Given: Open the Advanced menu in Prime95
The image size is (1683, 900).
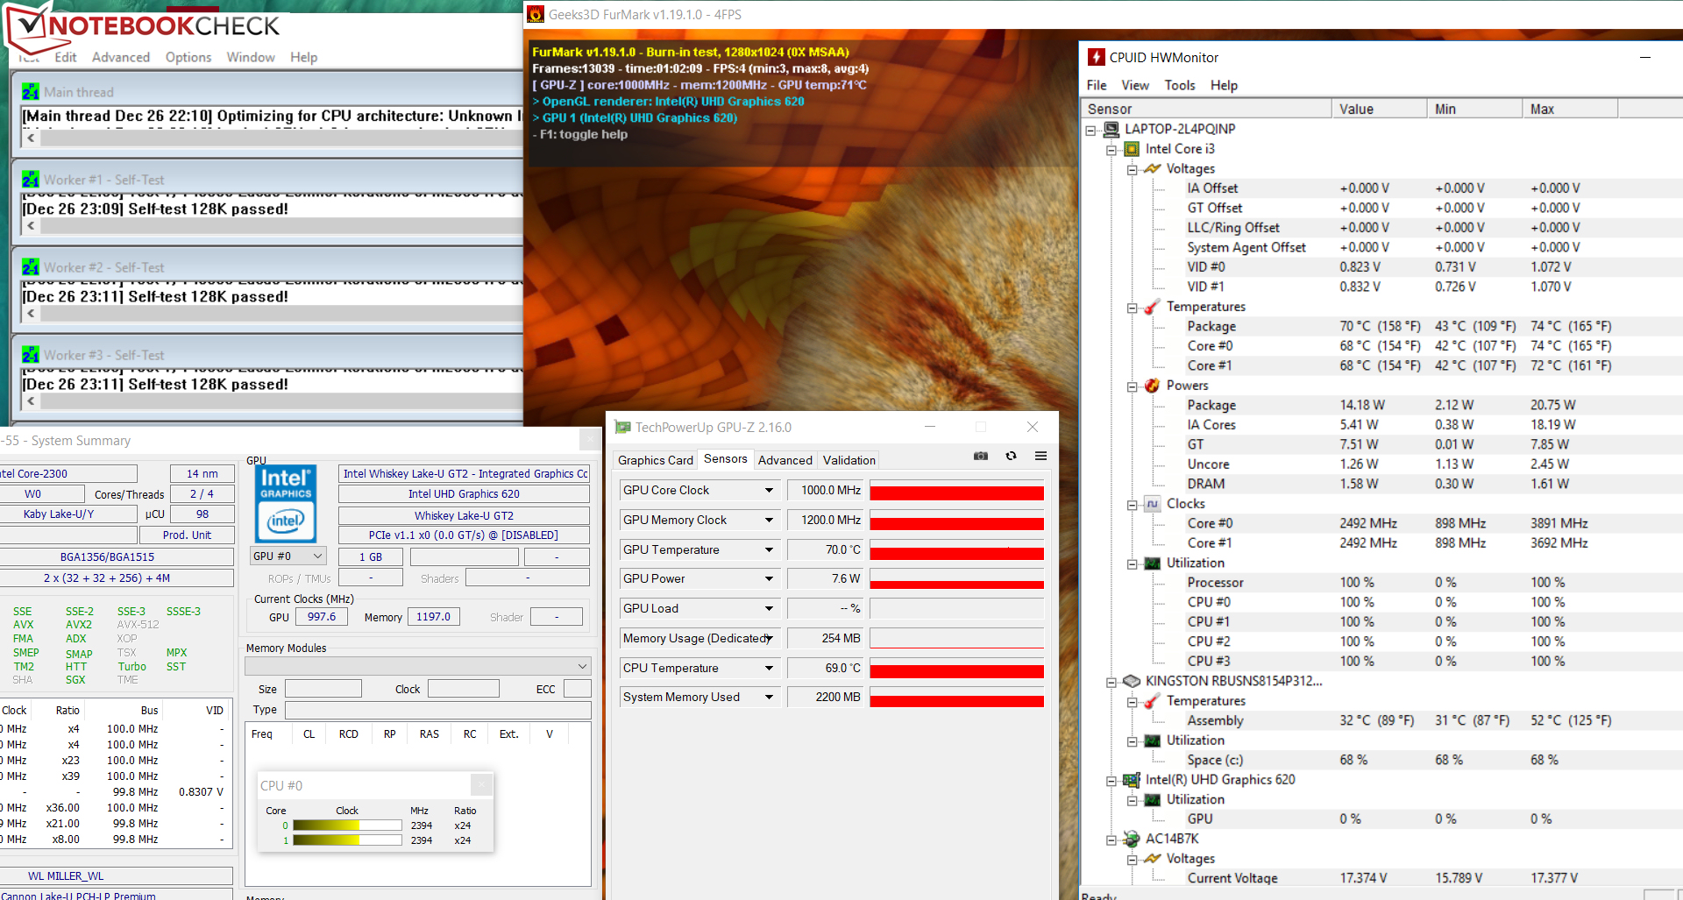Looking at the screenshot, I should [x=121, y=57].
